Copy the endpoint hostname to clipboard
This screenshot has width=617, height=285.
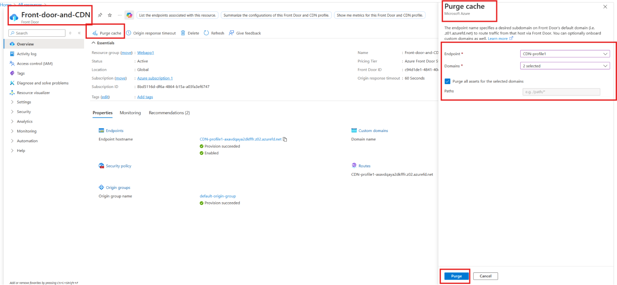[285, 139]
